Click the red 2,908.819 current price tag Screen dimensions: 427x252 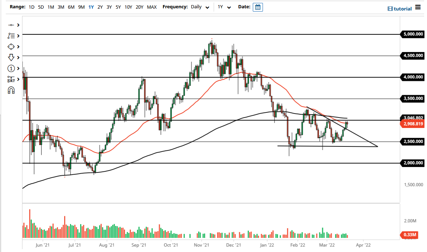[412, 124]
